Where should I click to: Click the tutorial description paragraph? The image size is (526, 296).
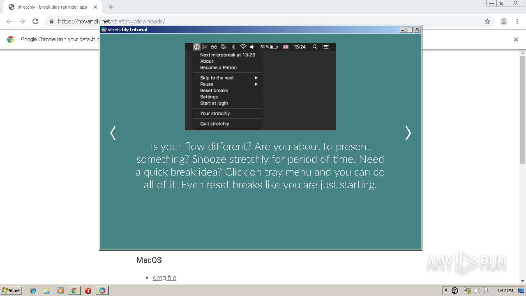(x=260, y=166)
